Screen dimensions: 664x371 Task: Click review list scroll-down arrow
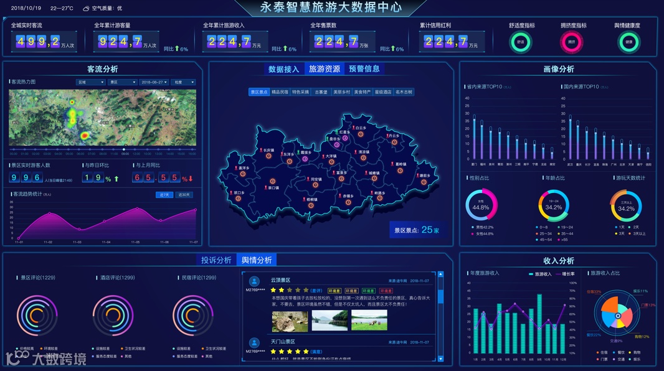(x=440, y=359)
